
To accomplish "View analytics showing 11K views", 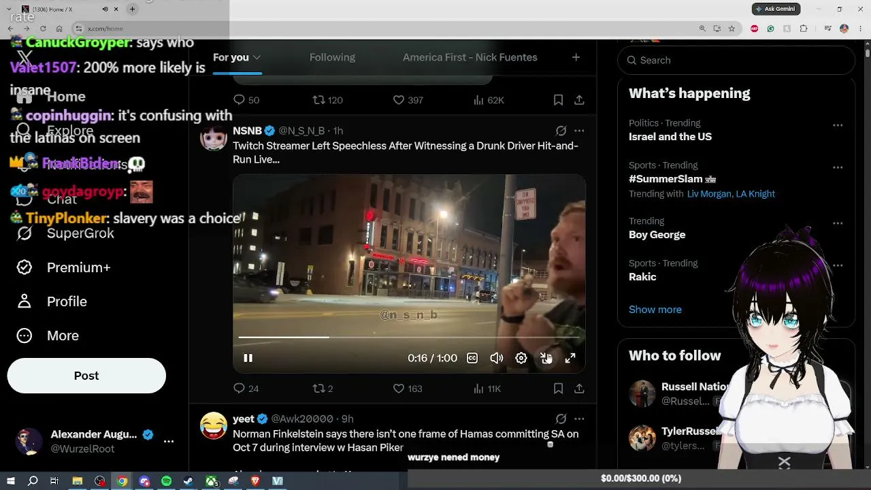I will click(x=487, y=389).
